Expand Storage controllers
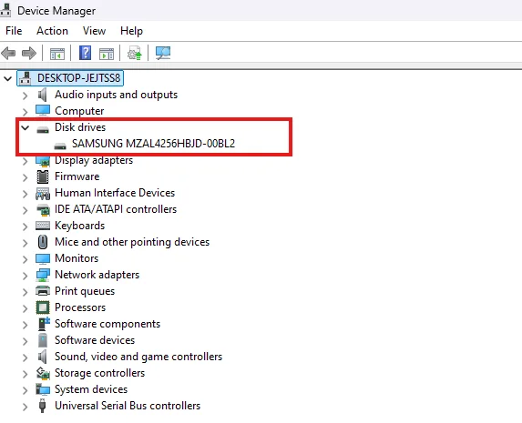Viewport: 522px width, 423px height. pos(26,374)
